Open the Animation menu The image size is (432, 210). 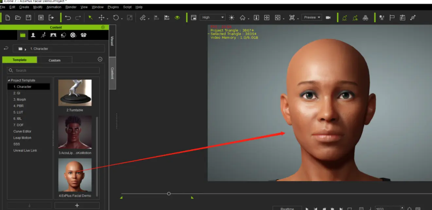(x=54, y=7)
